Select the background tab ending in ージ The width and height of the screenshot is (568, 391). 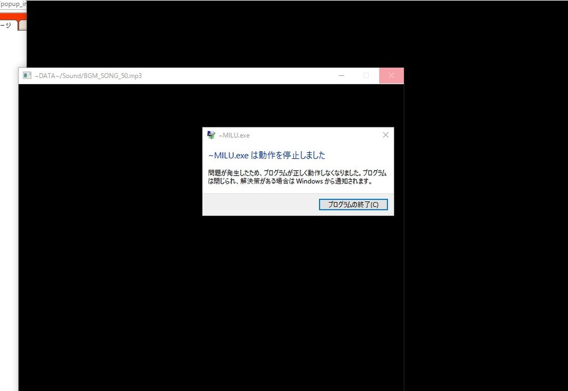pos(7,25)
